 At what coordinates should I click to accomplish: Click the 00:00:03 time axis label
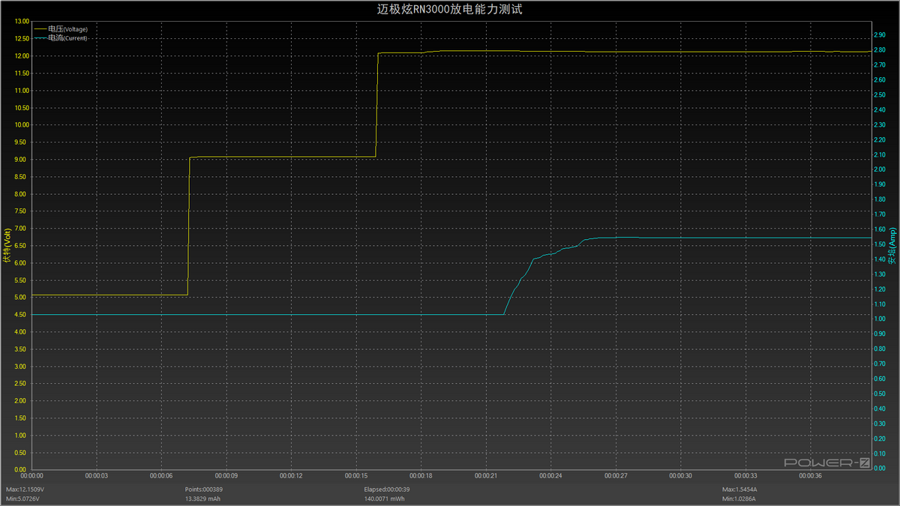click(97, 476)
